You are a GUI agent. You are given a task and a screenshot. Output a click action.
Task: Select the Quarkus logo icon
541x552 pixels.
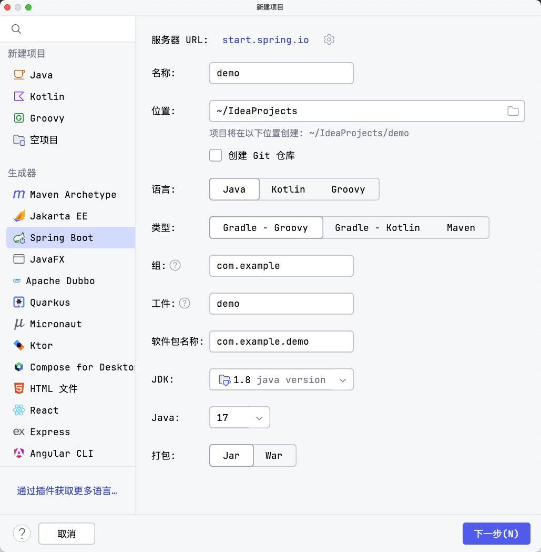19,302
